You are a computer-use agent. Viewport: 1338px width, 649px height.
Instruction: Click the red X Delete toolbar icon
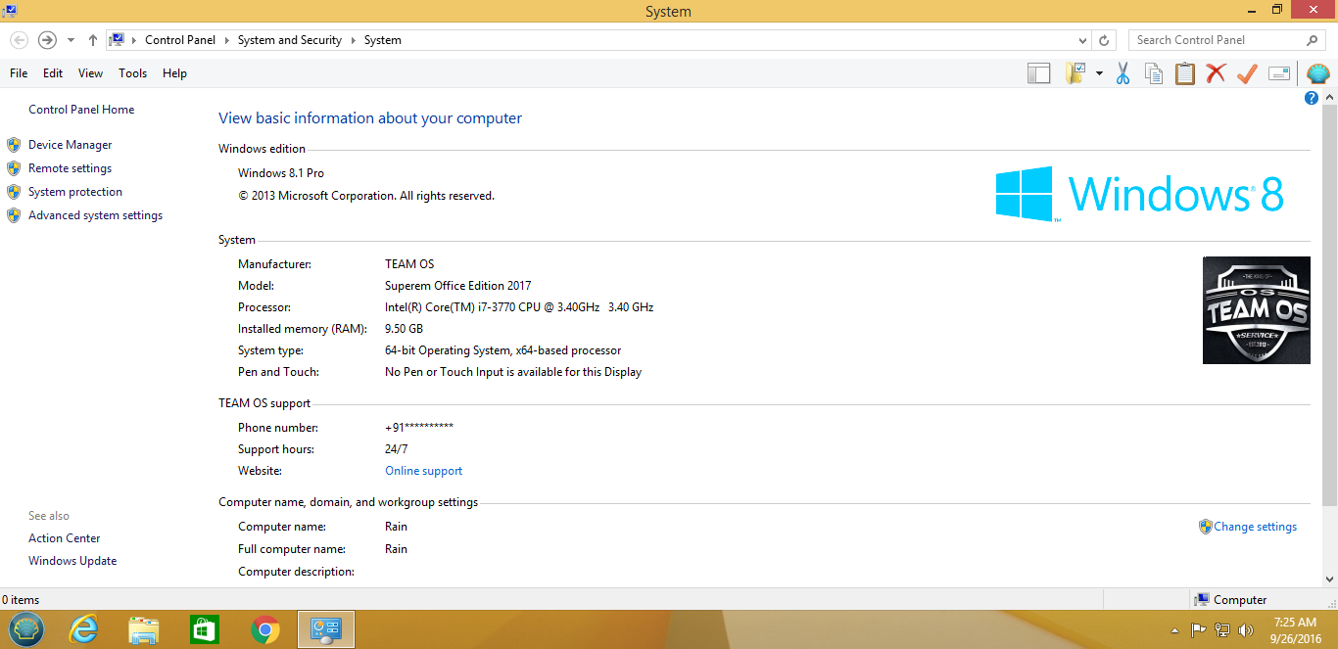point(1216,73)
